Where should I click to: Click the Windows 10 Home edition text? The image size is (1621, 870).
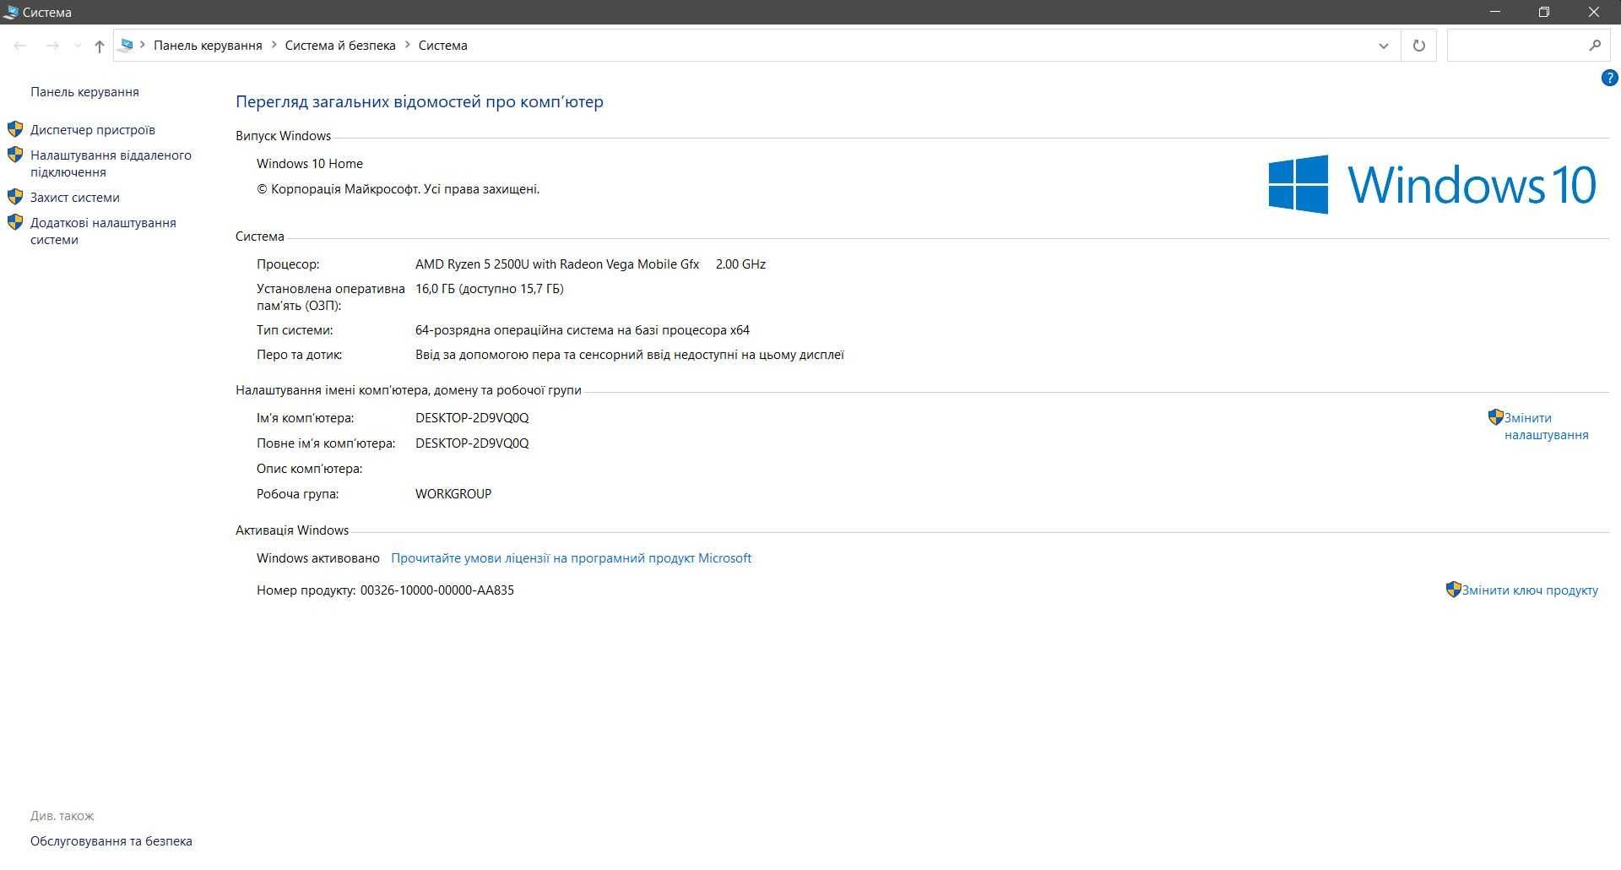click(310, 164)
